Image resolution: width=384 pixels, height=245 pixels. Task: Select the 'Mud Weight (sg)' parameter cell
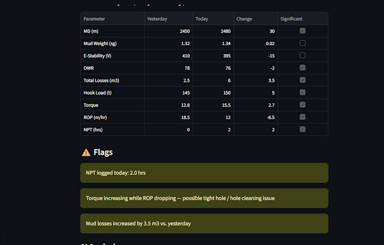click(112, 43)
